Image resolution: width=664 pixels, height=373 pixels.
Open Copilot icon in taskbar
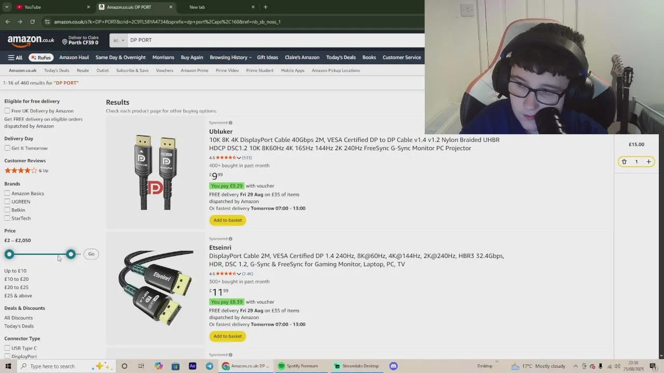[158, 366]
